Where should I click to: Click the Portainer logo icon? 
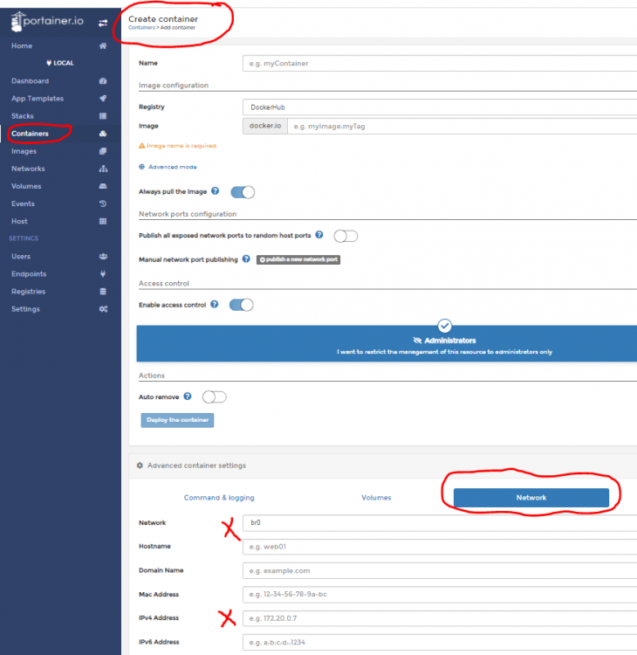(17, 22)
